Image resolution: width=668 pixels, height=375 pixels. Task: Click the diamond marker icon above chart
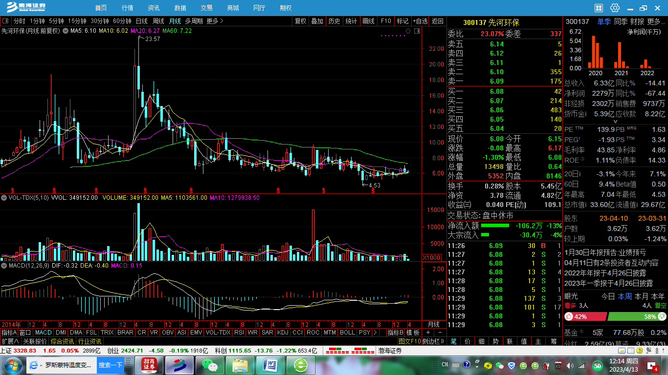408,31
